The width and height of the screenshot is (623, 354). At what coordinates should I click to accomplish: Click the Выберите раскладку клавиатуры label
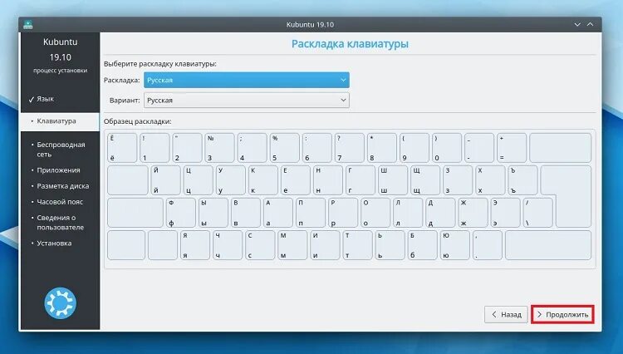(x=160, y=63)
